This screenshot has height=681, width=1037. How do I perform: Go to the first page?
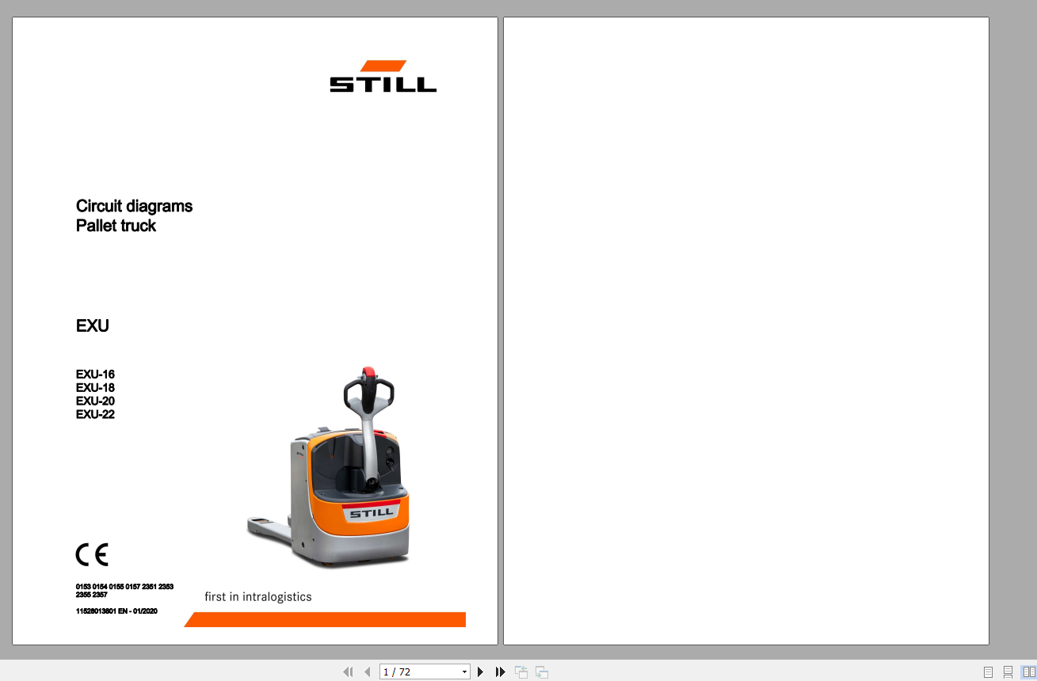point(348,671)
